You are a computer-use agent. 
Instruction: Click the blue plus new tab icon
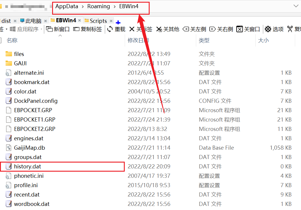(118, 22)
